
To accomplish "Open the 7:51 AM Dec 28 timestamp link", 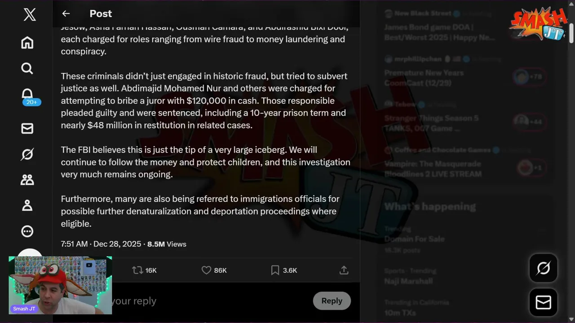I will click(101, 244).
